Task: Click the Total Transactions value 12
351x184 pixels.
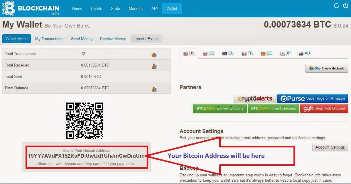Action: pos(83,54)
